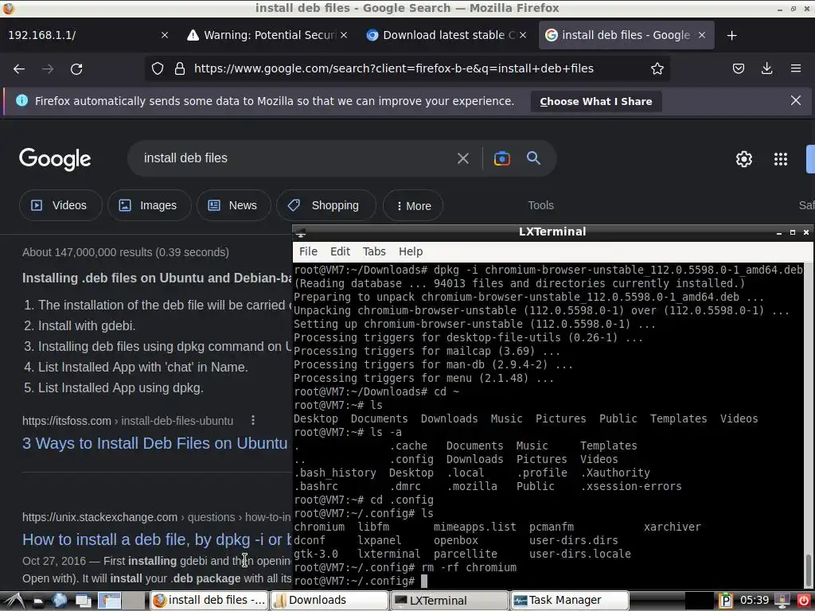
Task: Bookmark this page with star icon
Action: tap(657, 68)
